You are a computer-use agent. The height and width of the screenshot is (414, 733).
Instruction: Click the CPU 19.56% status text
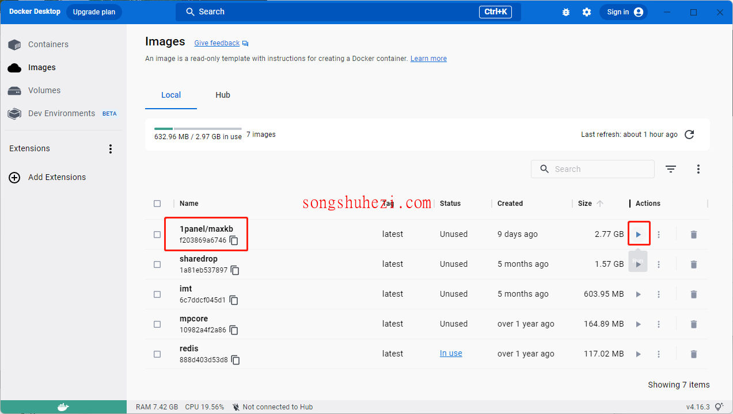(204, 407)
